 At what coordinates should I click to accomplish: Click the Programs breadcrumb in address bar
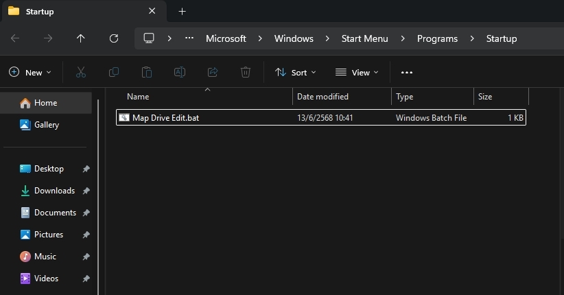[x=437, y=38]
